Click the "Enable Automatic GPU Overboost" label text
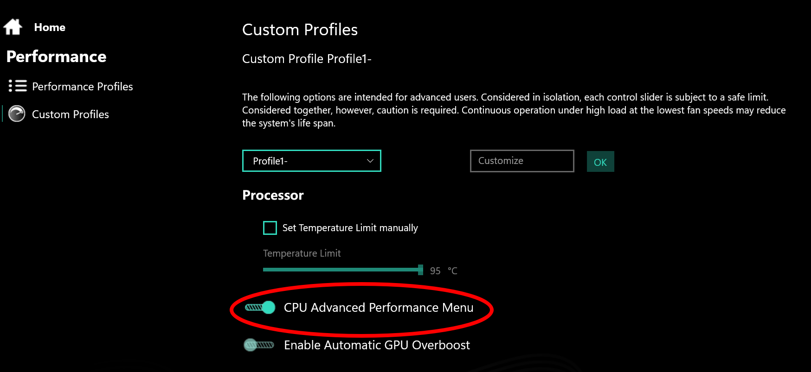This screenshot has width=811, height=372. (377, 345)
